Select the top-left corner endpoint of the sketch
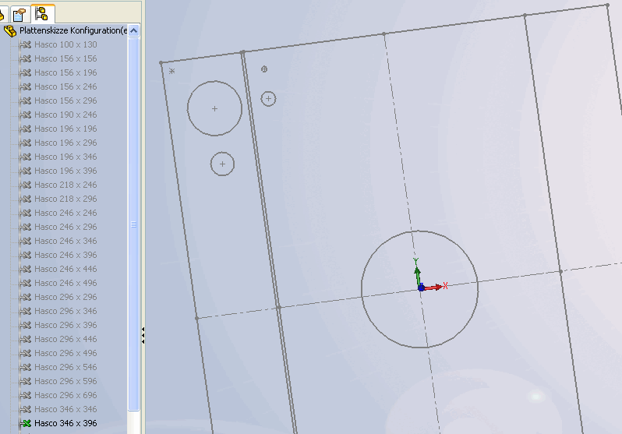Screen dimensions: 622x434 161,62
